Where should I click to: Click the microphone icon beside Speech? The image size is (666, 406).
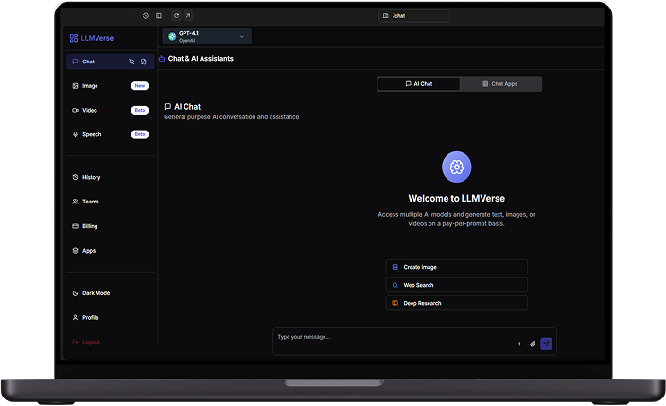(75, 134)
